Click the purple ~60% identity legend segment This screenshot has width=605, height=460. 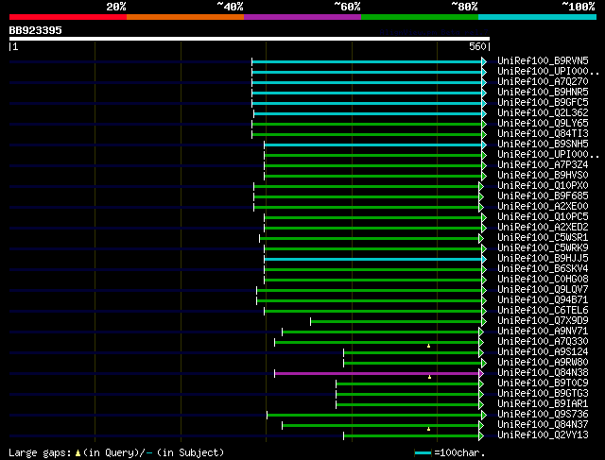click(x=302, y=16)
